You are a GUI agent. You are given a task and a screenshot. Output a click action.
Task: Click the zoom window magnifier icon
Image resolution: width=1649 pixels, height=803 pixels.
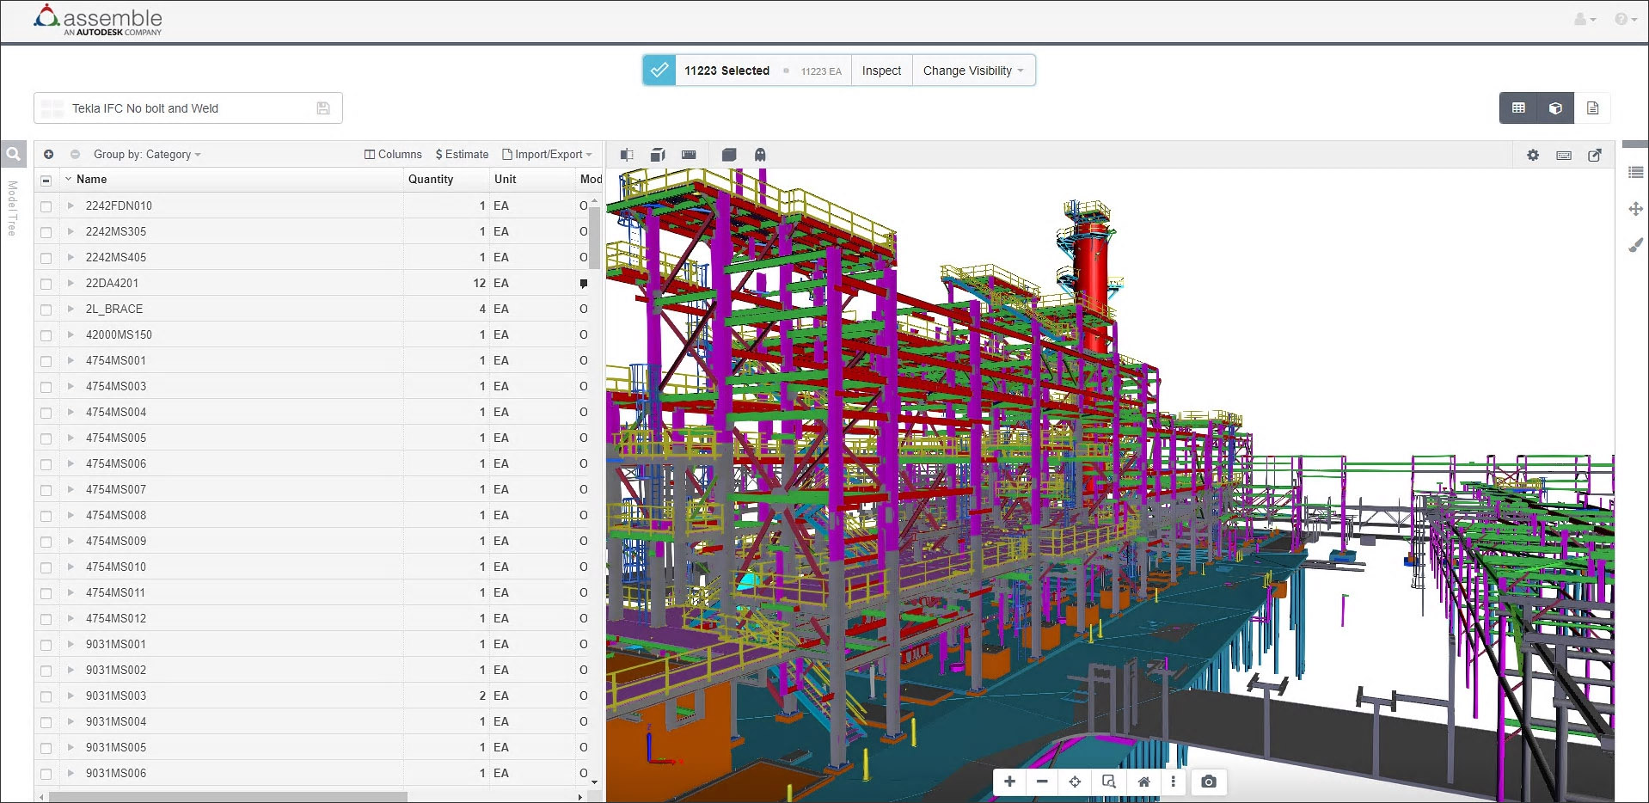(x=1108, y=782)
